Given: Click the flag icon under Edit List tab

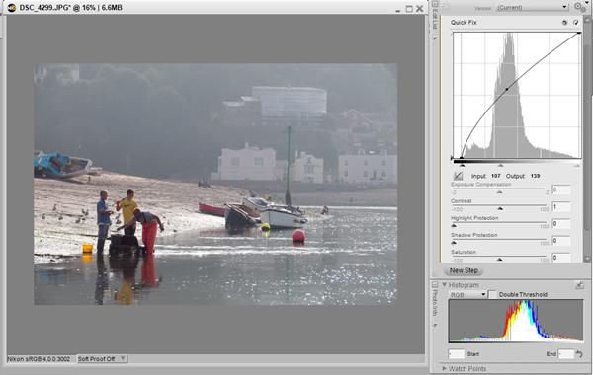Looking at the screenshot, I should 435,38.
